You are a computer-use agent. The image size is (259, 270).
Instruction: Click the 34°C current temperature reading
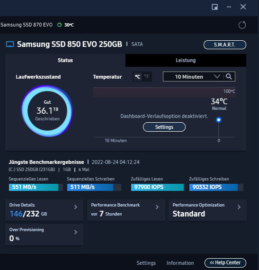[x=219, y=101]
